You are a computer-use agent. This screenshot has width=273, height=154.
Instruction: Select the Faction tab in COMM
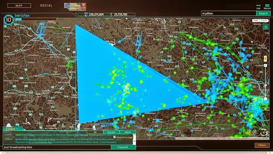tap(111, 132)
